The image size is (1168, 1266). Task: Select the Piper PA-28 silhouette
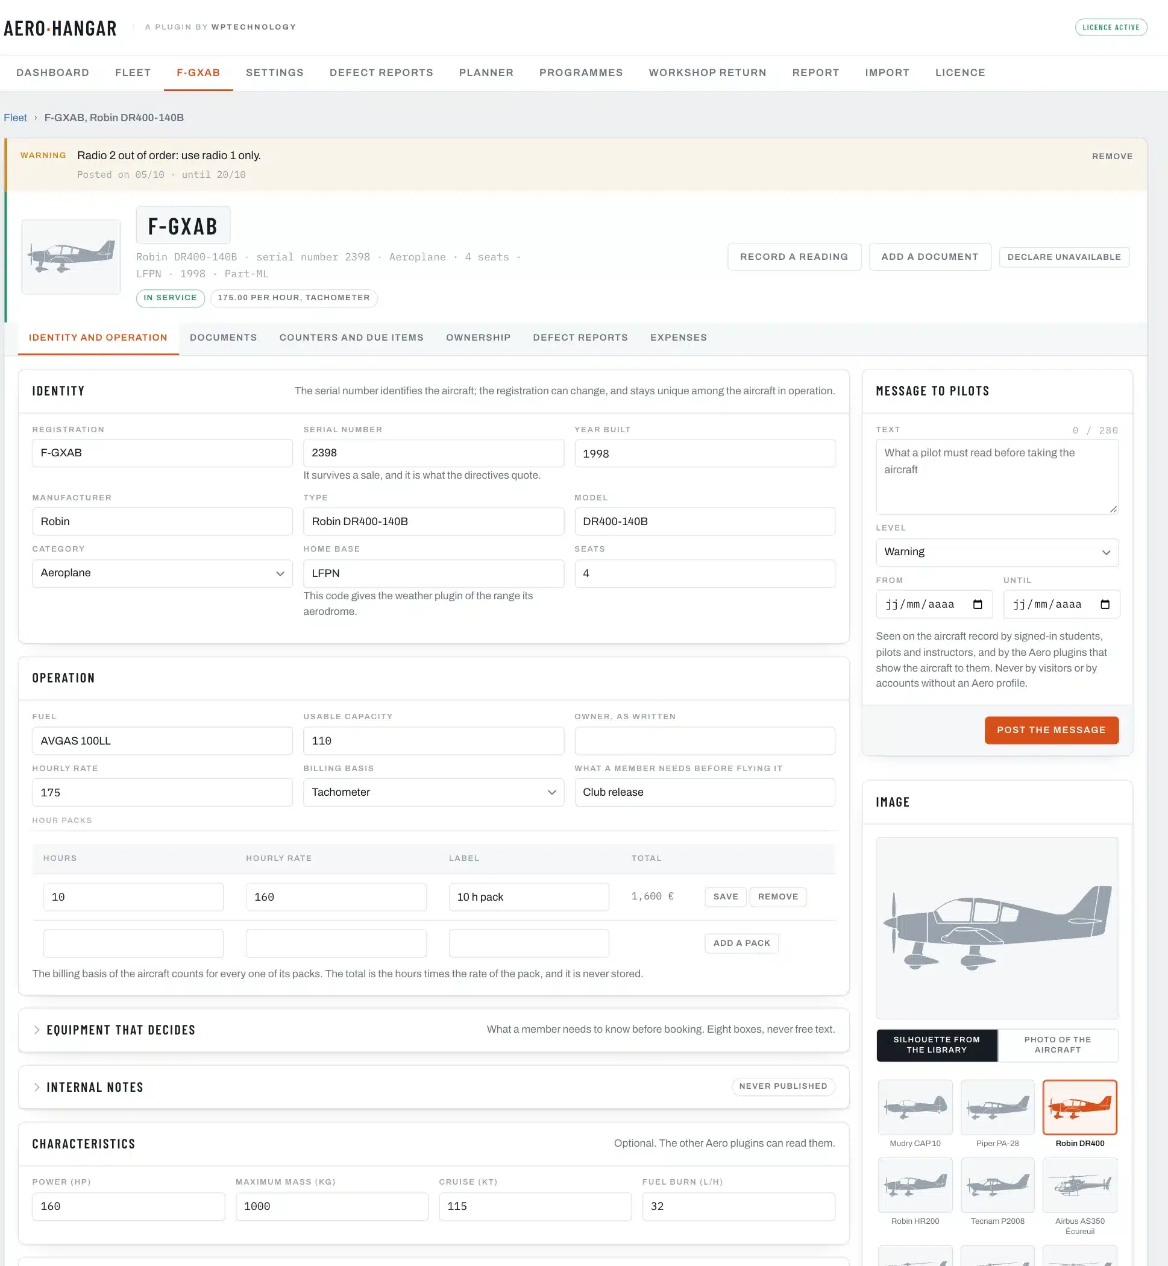click(x=997, y=1107)
